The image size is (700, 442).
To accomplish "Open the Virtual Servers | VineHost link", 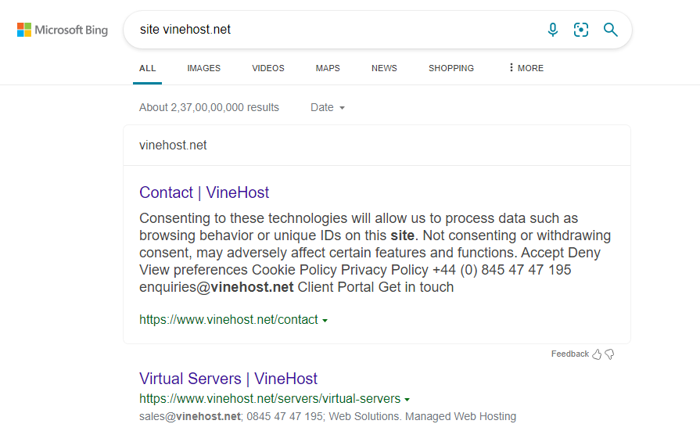I will [228, 379].
